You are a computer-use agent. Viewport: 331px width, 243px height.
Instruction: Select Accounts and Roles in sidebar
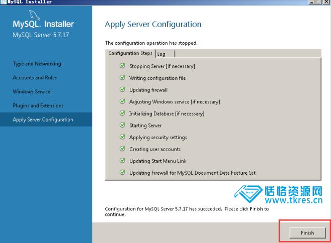coord(35,78)
